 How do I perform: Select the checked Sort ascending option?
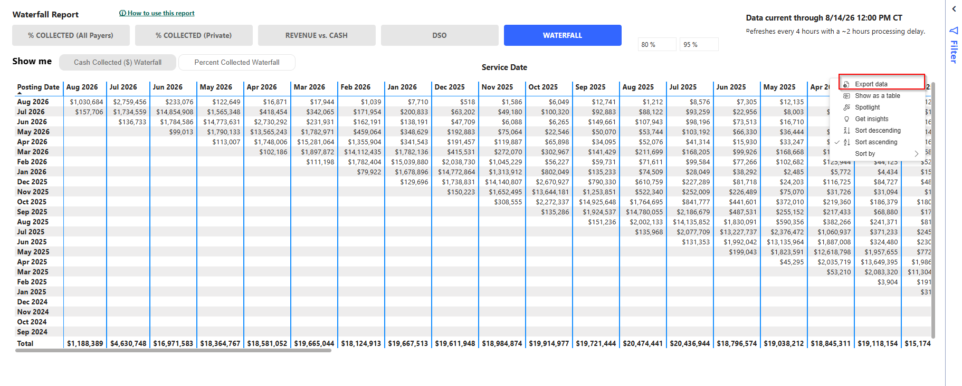click(877, 142)
